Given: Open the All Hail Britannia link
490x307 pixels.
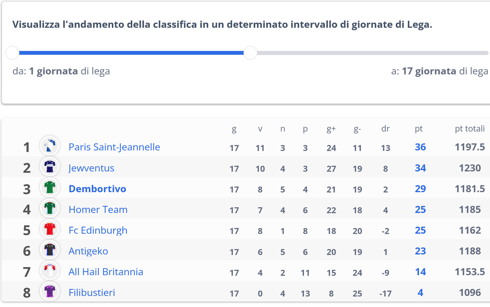Looking at the screenshot, I should (x=106, y=272).
